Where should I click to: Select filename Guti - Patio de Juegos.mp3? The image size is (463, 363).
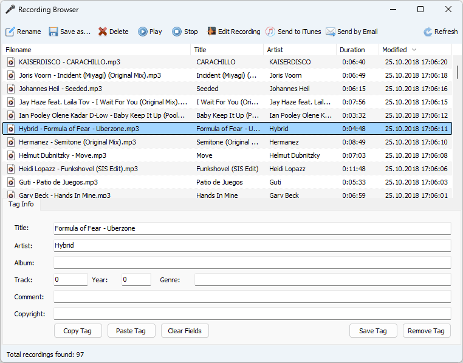[x=58, y=182]
